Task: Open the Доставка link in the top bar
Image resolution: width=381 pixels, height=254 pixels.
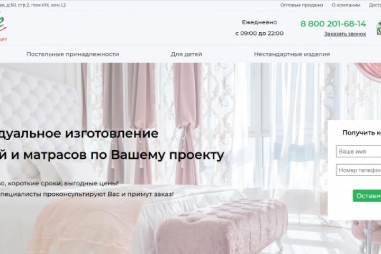Action: click(375, 5)
